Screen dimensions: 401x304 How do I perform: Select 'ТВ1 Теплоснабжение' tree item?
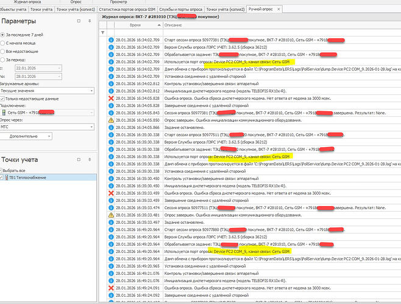point(34,178)
